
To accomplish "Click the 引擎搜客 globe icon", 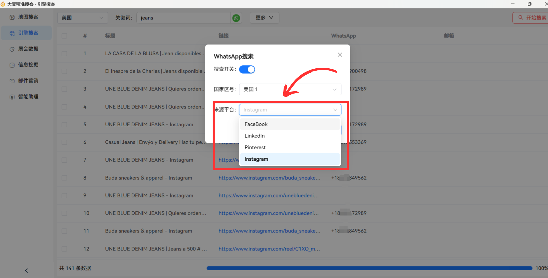I will (12, 33).
